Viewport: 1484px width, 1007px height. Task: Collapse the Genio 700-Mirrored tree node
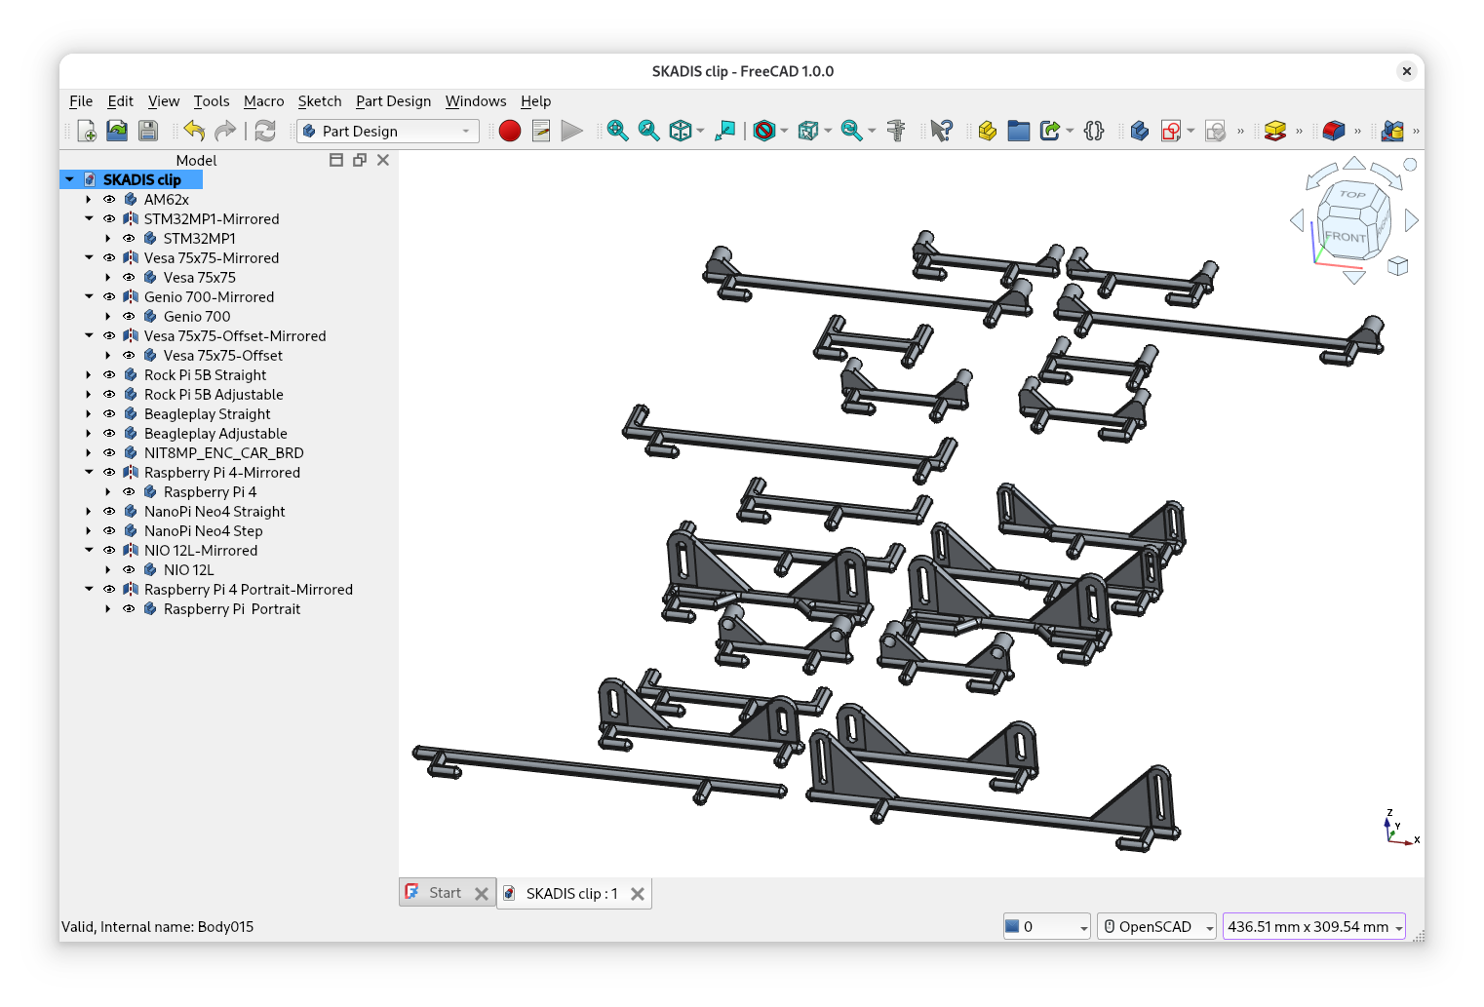pos(89,297)
